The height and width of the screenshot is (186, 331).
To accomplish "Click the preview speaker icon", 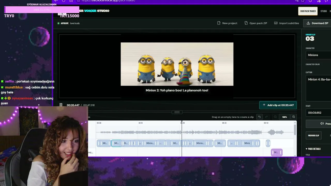I will coord(322,123).
